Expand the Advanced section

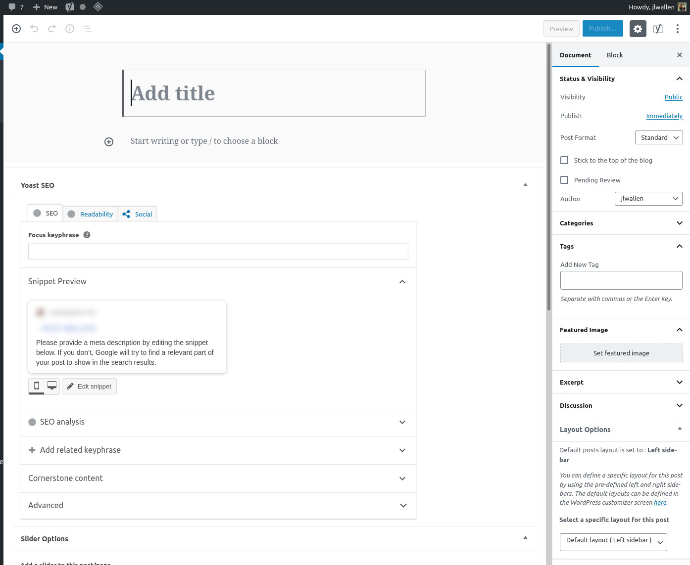(x=218, y=506)
